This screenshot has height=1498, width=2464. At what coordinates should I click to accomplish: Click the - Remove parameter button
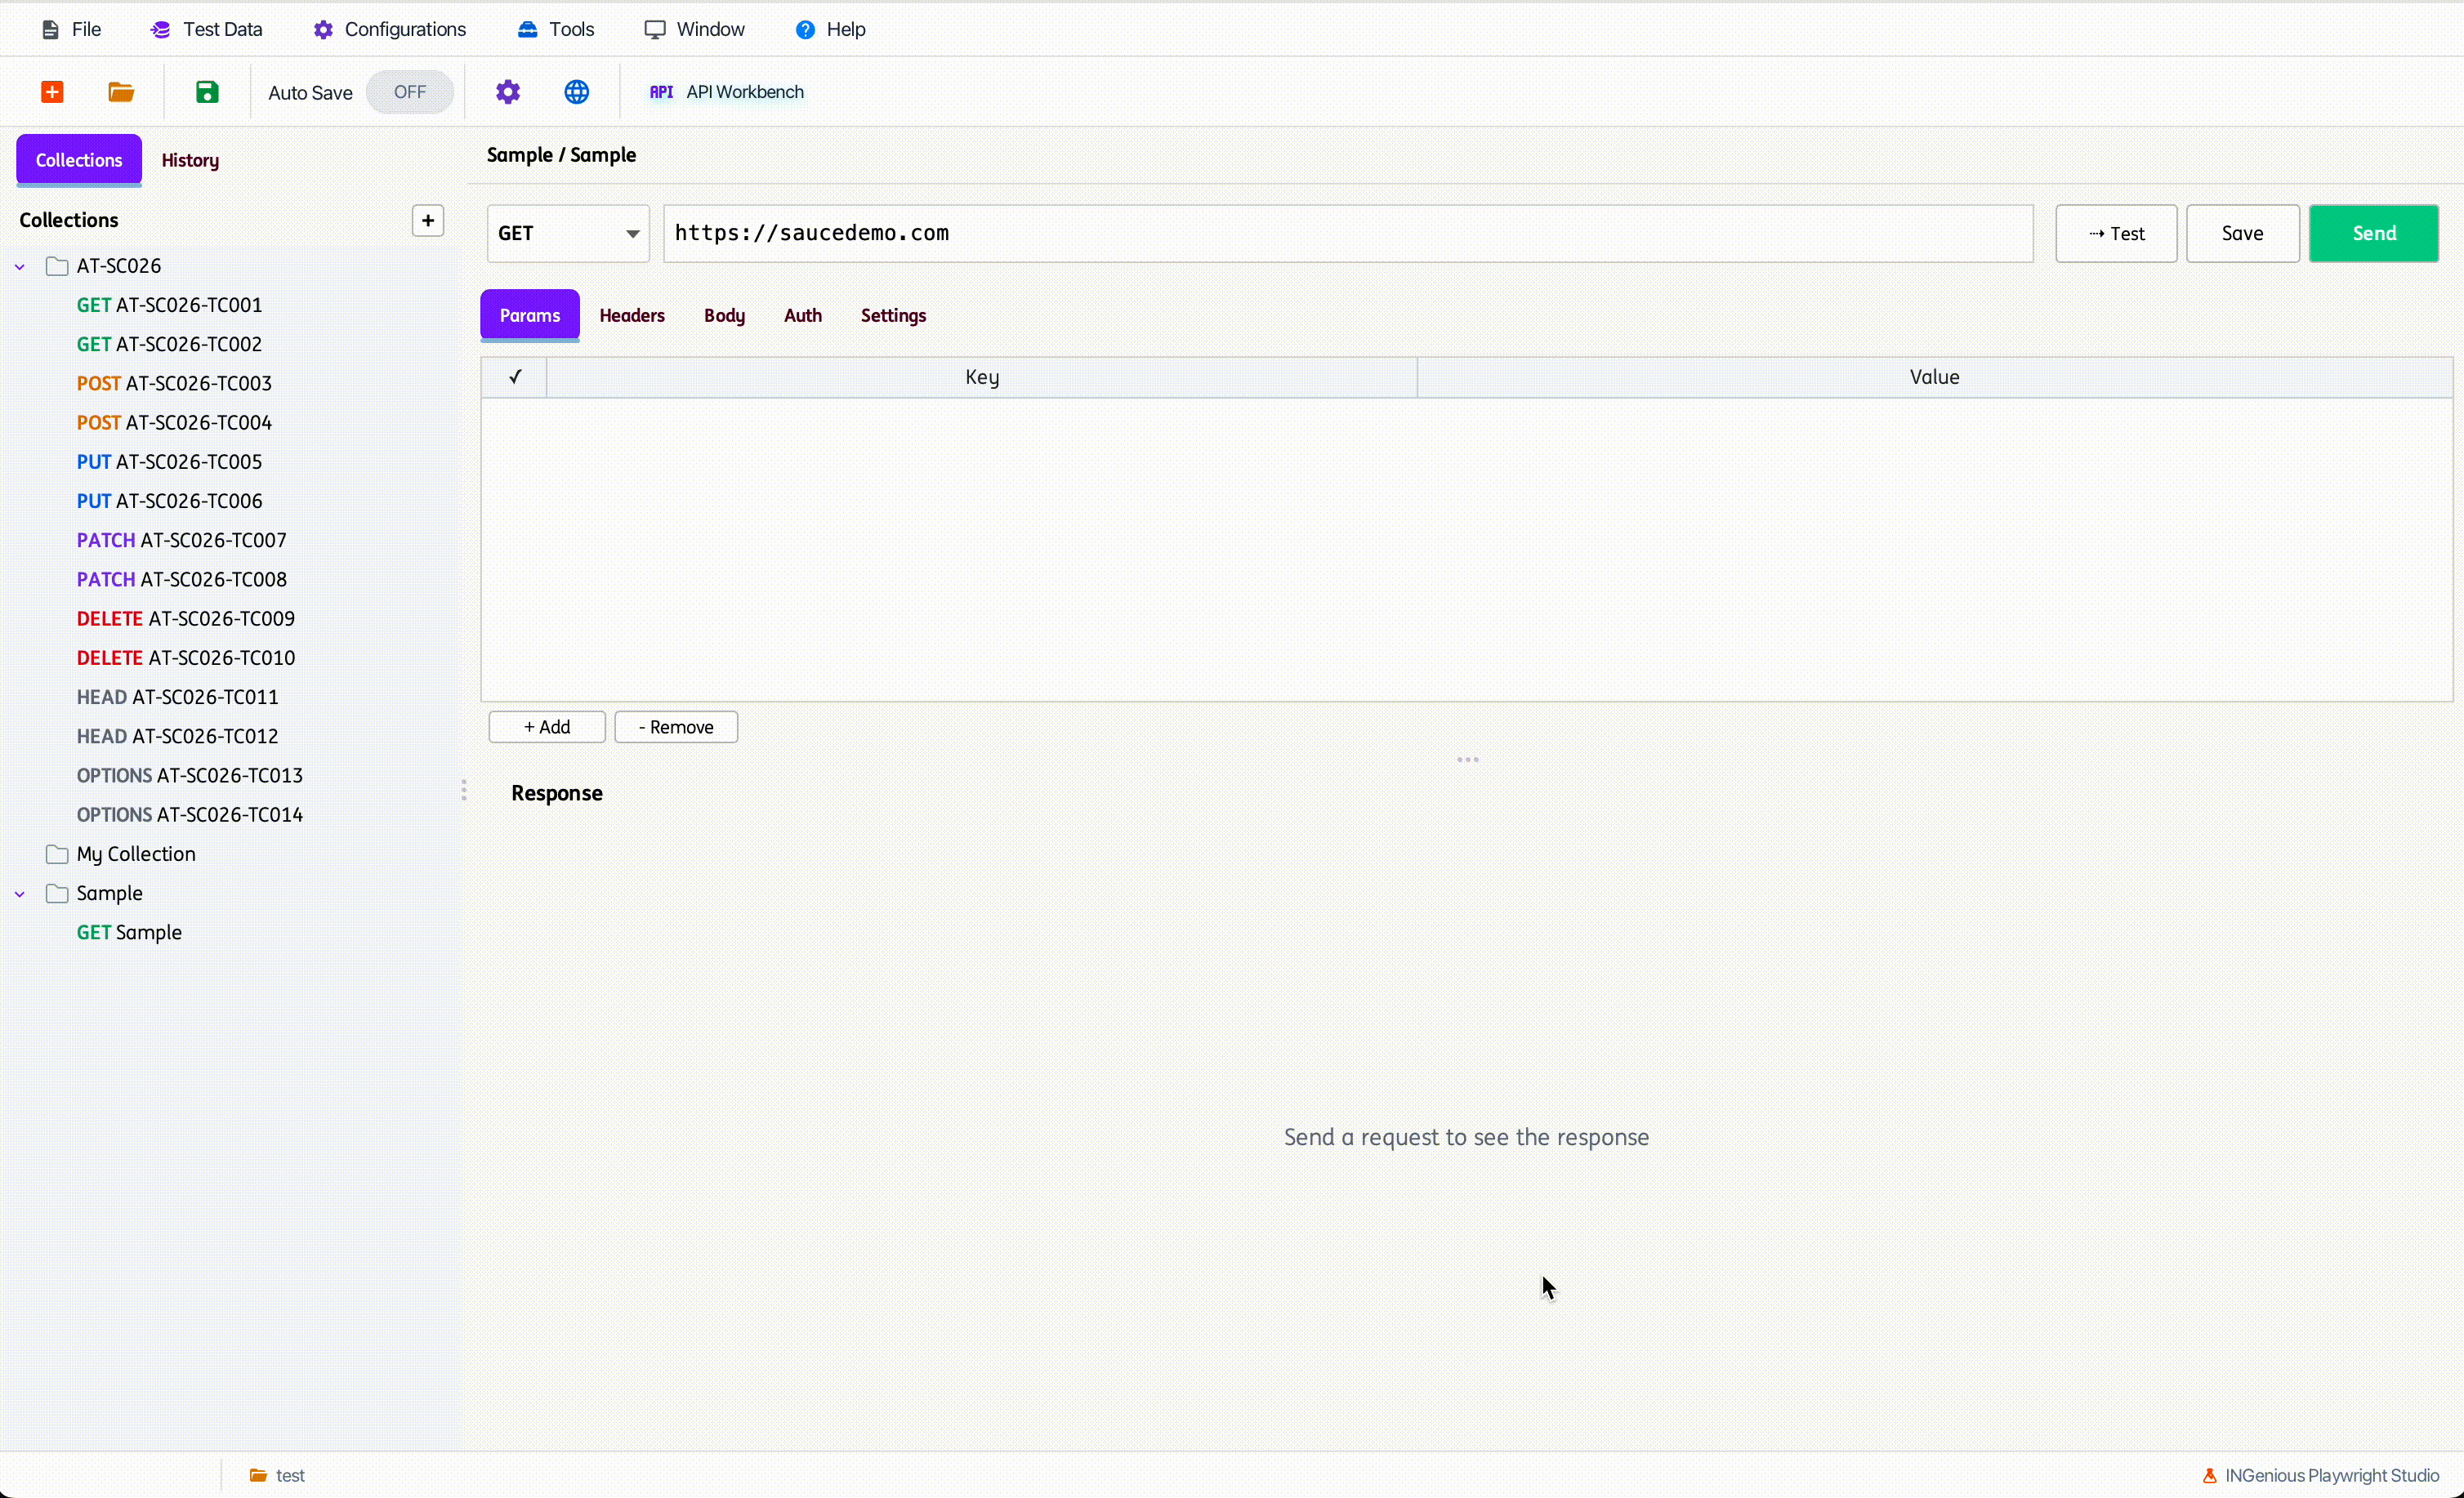click(x=676, y=727)
